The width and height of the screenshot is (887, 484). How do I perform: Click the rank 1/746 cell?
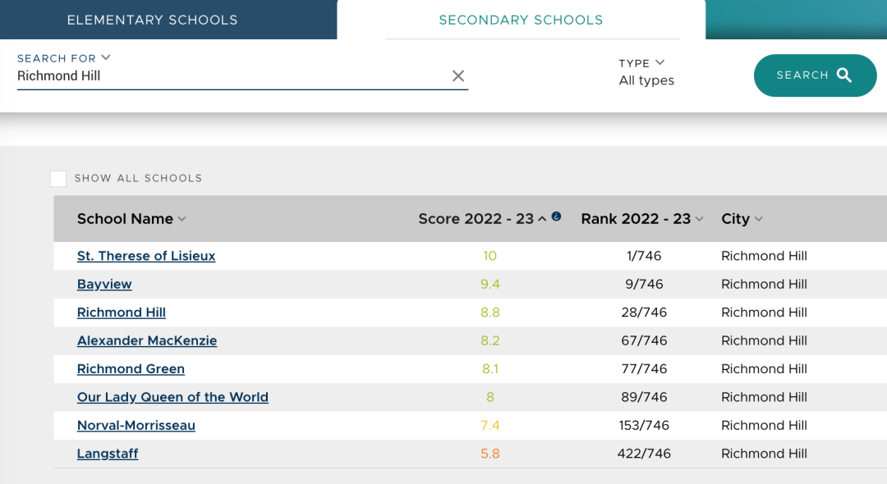[x=644, y=256]
